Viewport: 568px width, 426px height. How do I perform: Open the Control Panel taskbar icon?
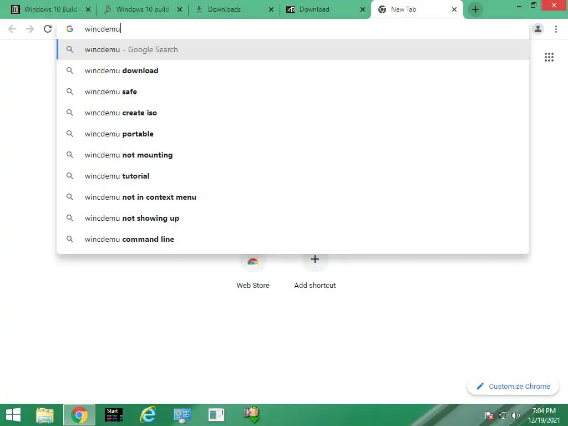pyautogui.click(x=182, y=415)
